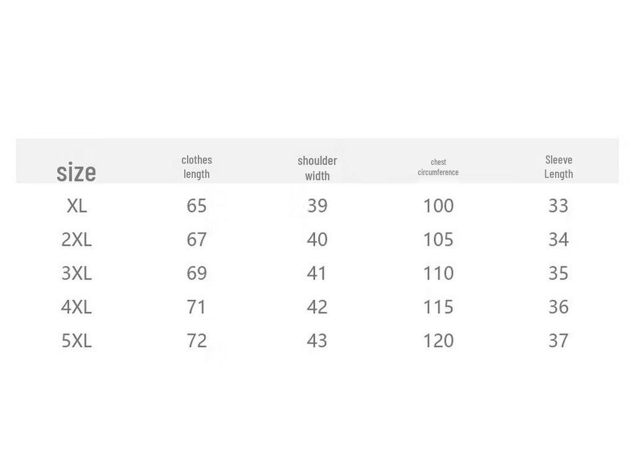
Task: Click the sleeve length value 37
Action: coord(558,341)
